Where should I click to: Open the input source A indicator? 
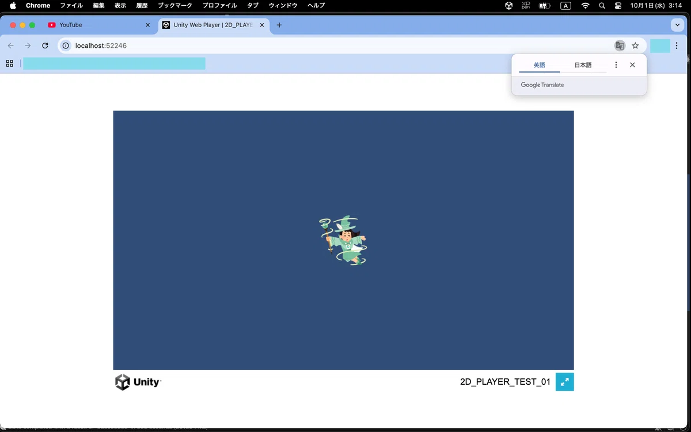point(566,5)
